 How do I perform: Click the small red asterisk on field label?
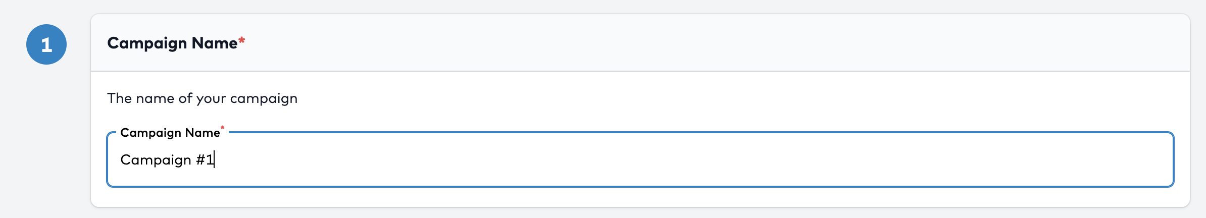pyautogui.click(x=222, y=128)
